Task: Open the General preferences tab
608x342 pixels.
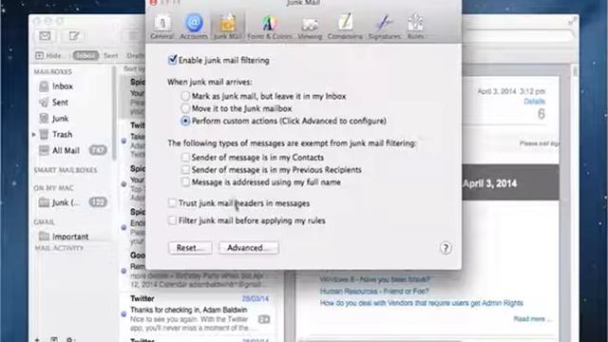Action: (162, 27)
